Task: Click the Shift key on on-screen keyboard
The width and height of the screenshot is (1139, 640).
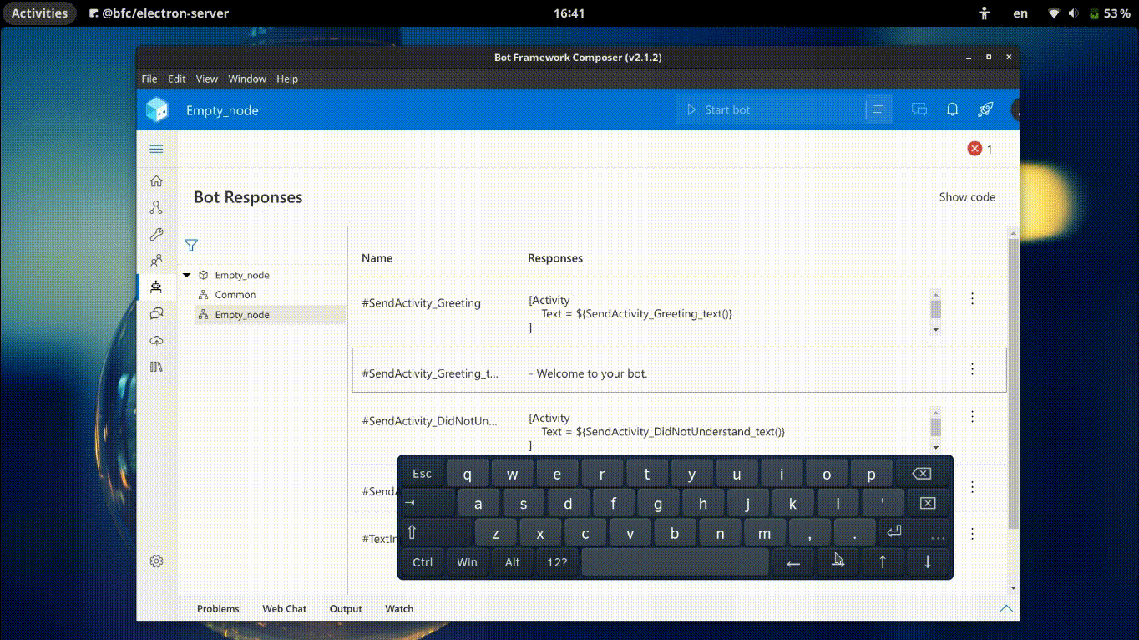Action: (437, 532)
